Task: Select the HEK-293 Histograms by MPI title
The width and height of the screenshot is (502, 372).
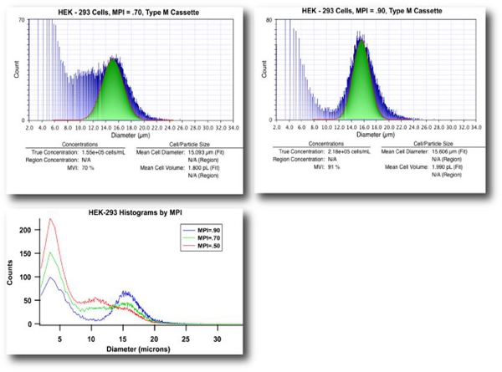Action: pos(135,212)
